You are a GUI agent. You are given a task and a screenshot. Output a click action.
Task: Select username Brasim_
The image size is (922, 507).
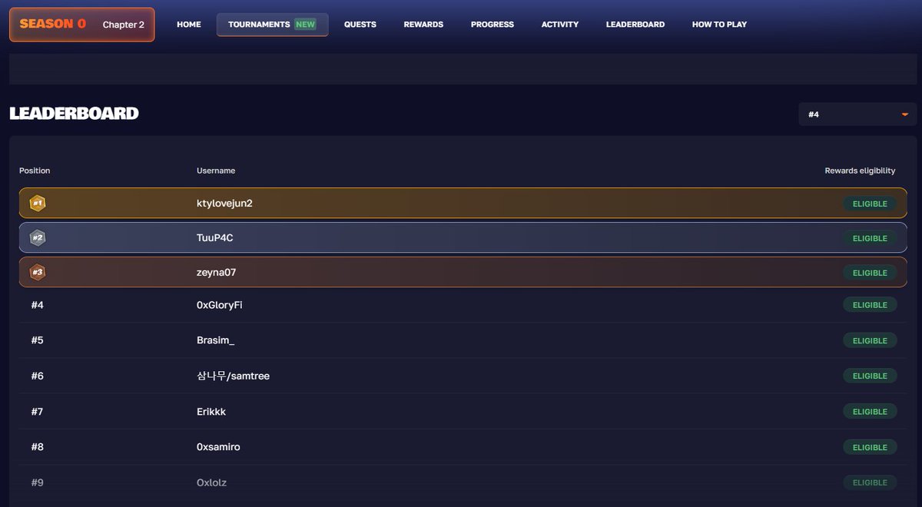tap(216, 340)
